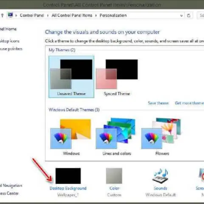This screenshot has width=204, height=204.
Task: Open the Get more themes link
Action: point(190,103)
